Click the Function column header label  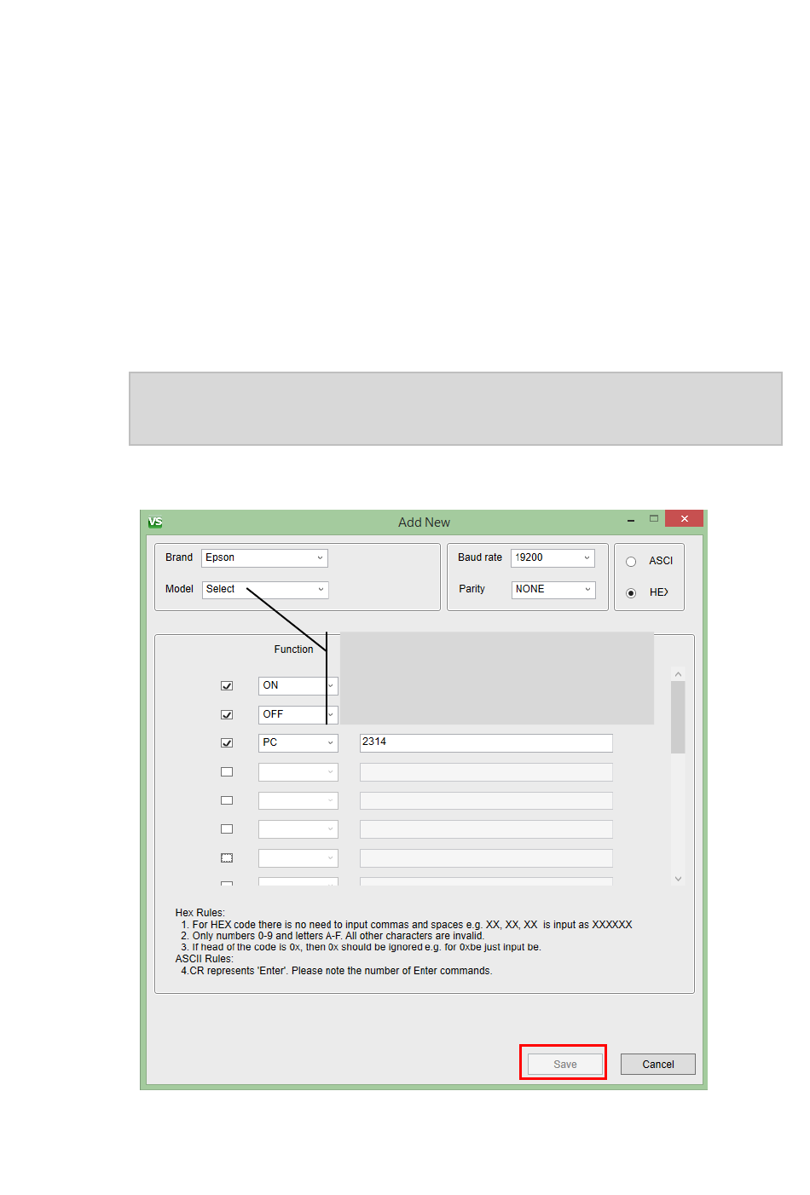pos(293,649)
